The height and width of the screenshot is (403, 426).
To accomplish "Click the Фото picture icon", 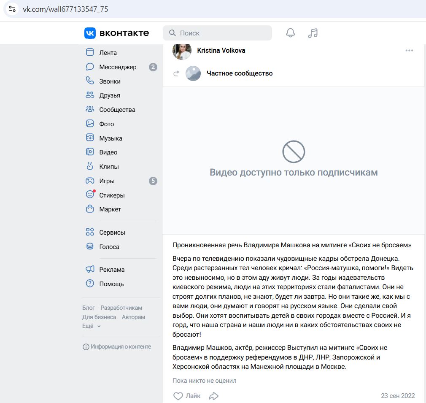I will coord(90,123).
